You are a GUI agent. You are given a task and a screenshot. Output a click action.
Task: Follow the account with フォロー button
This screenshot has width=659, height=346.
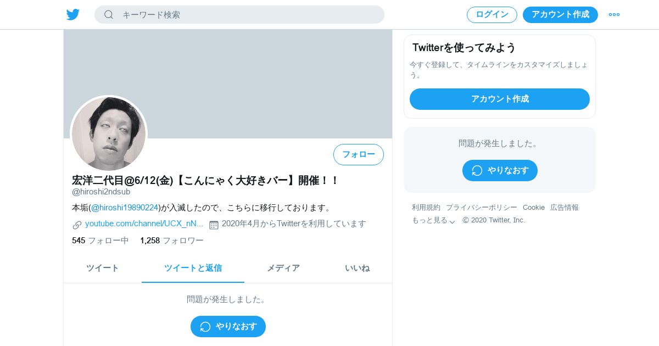[x=359, y=155]
